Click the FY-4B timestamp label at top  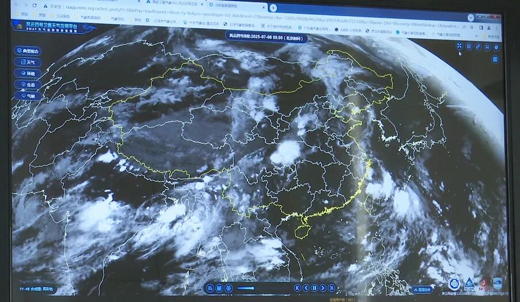click(266, 37)
